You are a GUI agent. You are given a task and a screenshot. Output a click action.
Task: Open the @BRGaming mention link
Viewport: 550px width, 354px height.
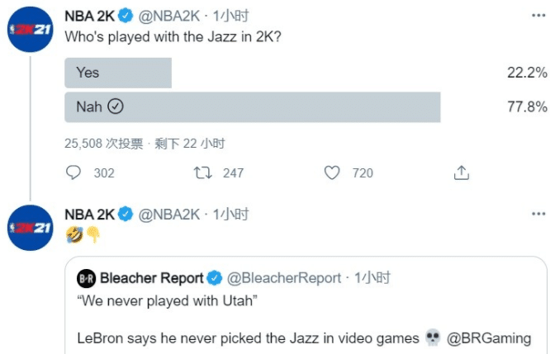point(490,337)
